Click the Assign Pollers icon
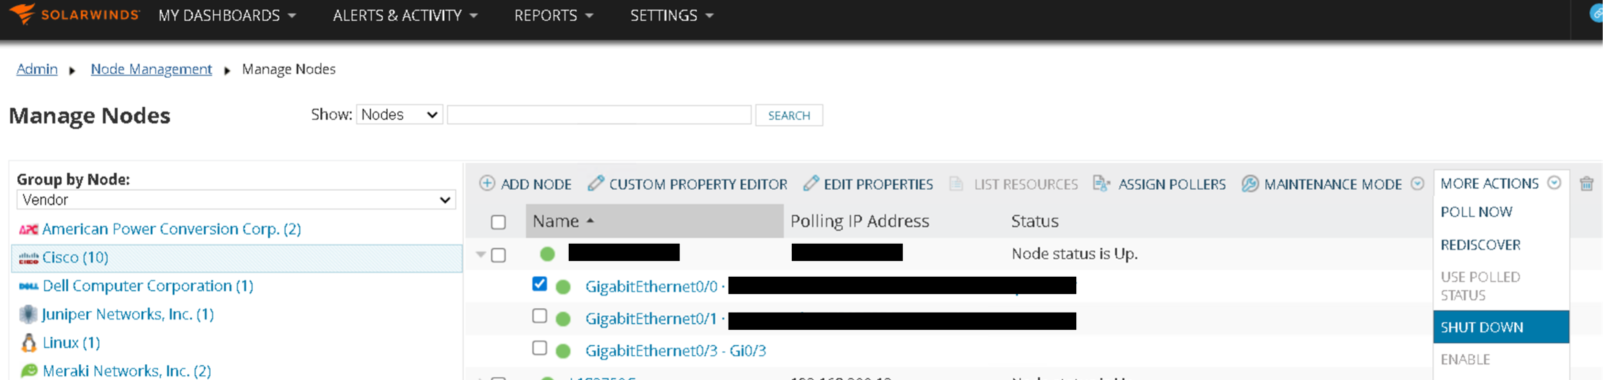 point(1102,183)
